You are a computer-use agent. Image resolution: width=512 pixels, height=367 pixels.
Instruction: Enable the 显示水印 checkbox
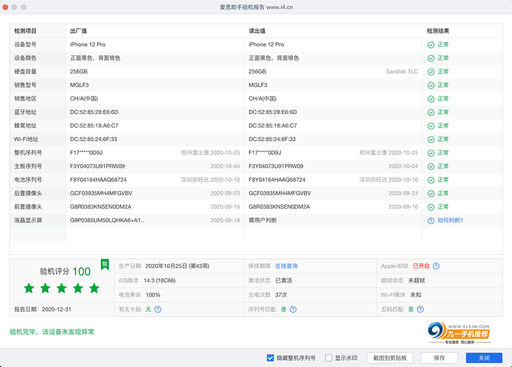(x=328, y=358)
